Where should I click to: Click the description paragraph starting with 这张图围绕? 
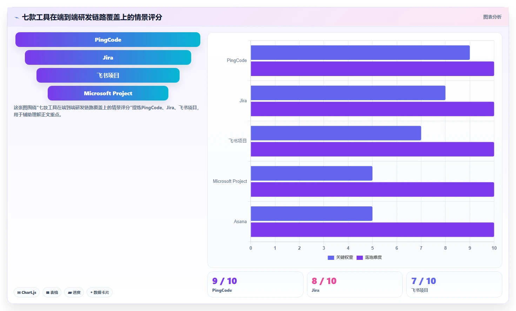pos(106,111)
